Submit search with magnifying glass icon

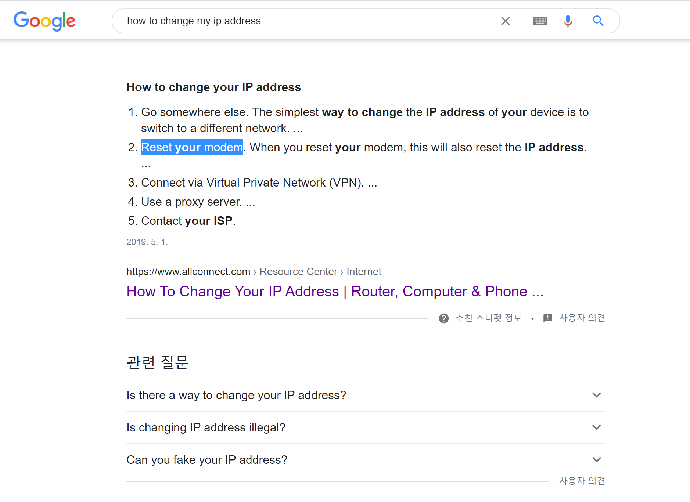[598, 21]
